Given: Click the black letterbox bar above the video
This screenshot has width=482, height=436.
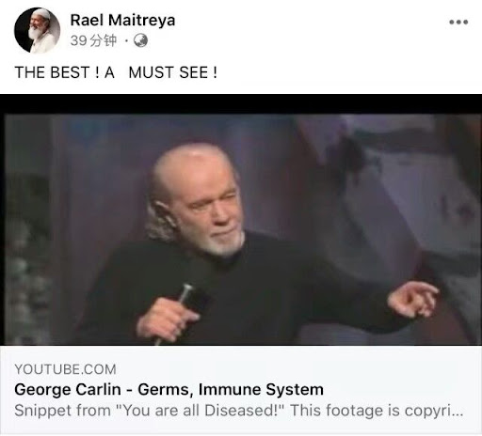Looking at the screenshot, I should point(241,103).
